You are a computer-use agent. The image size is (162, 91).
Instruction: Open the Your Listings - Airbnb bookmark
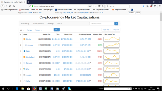pos(27,10)
